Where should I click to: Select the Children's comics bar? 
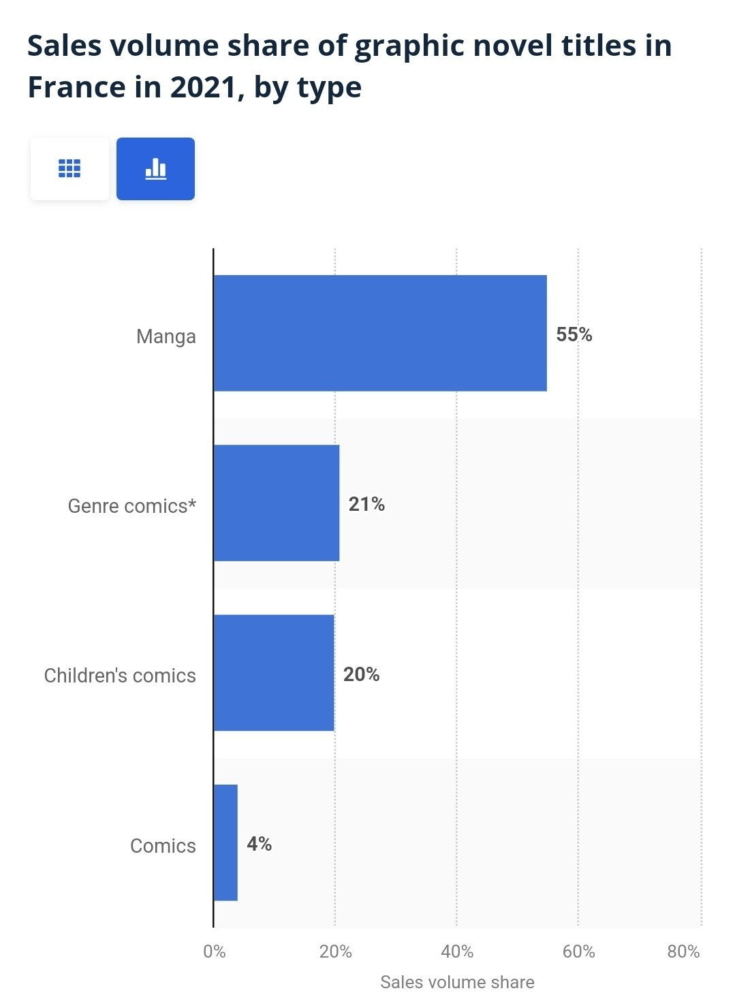pos(274,673)
